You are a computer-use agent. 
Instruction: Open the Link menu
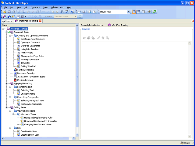click(26, 7)
